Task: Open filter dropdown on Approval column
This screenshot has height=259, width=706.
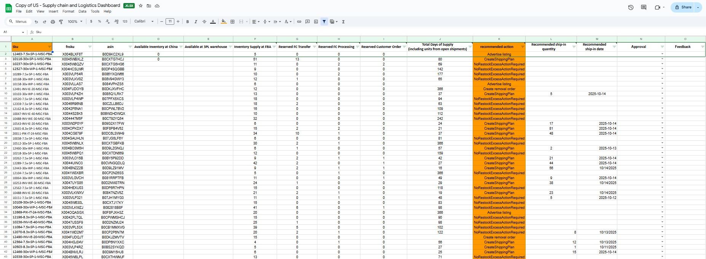Action: tap(662, 47)
